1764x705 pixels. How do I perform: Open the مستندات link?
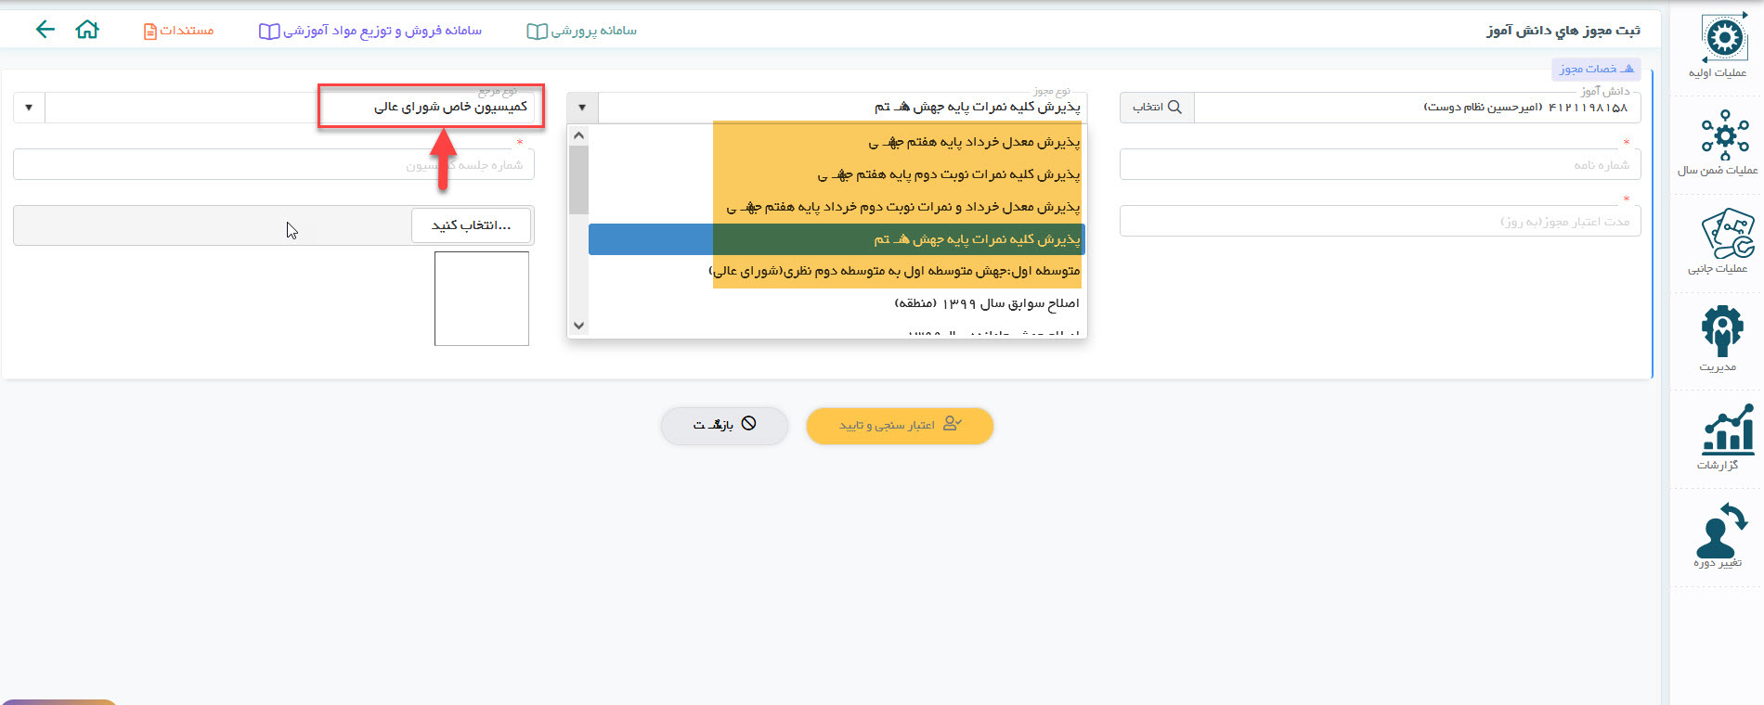click(179, 31)
